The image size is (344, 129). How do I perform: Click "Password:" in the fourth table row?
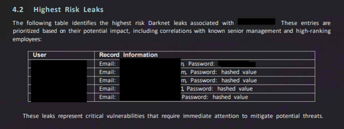(200, 89)
